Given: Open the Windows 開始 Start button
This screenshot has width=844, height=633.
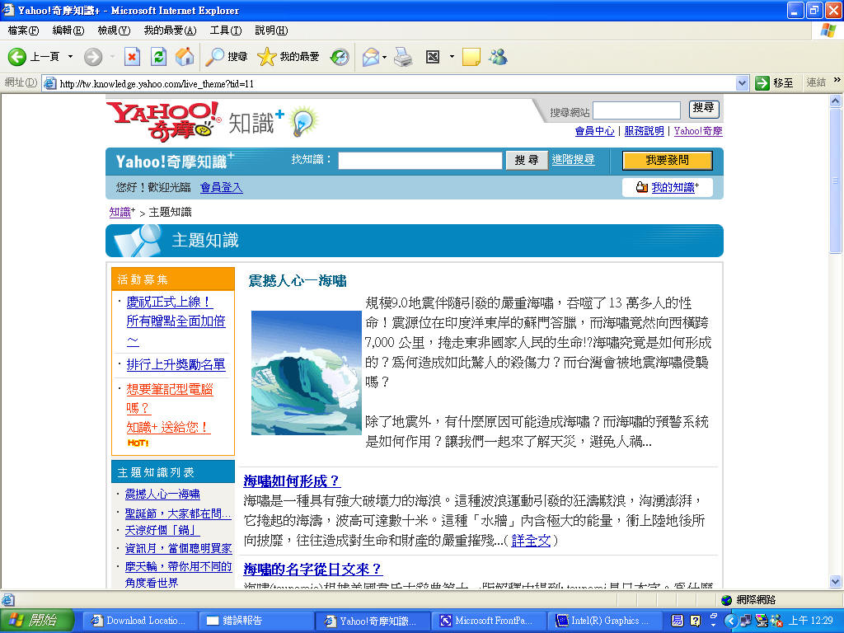Looking at the screenshot, I should tap(36, 621).
